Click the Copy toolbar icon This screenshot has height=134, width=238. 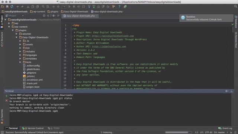pos(33,7)
